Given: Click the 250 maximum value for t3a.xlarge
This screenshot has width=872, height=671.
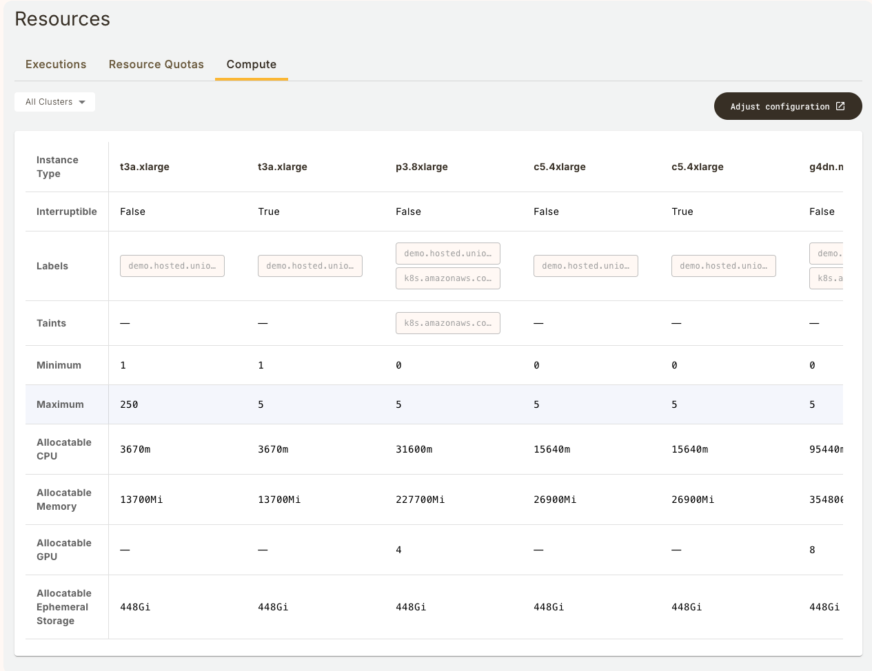Looking at the screenshot, I should tap(129, 404).
